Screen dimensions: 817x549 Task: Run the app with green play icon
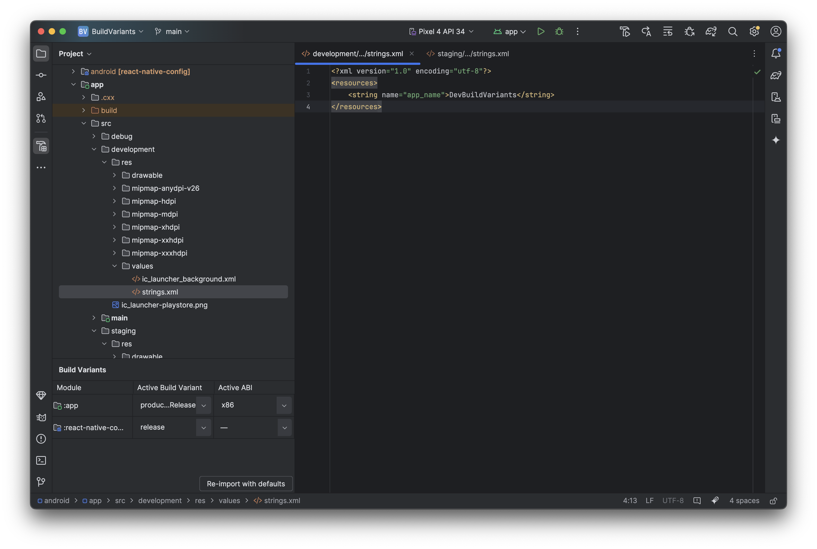point(541,32)
